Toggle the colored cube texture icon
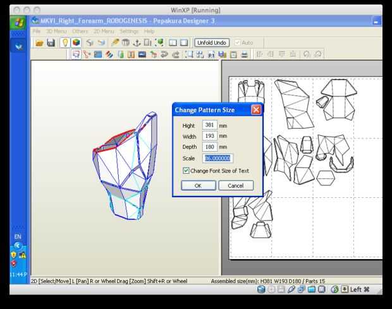 click(x=77, y=43)
